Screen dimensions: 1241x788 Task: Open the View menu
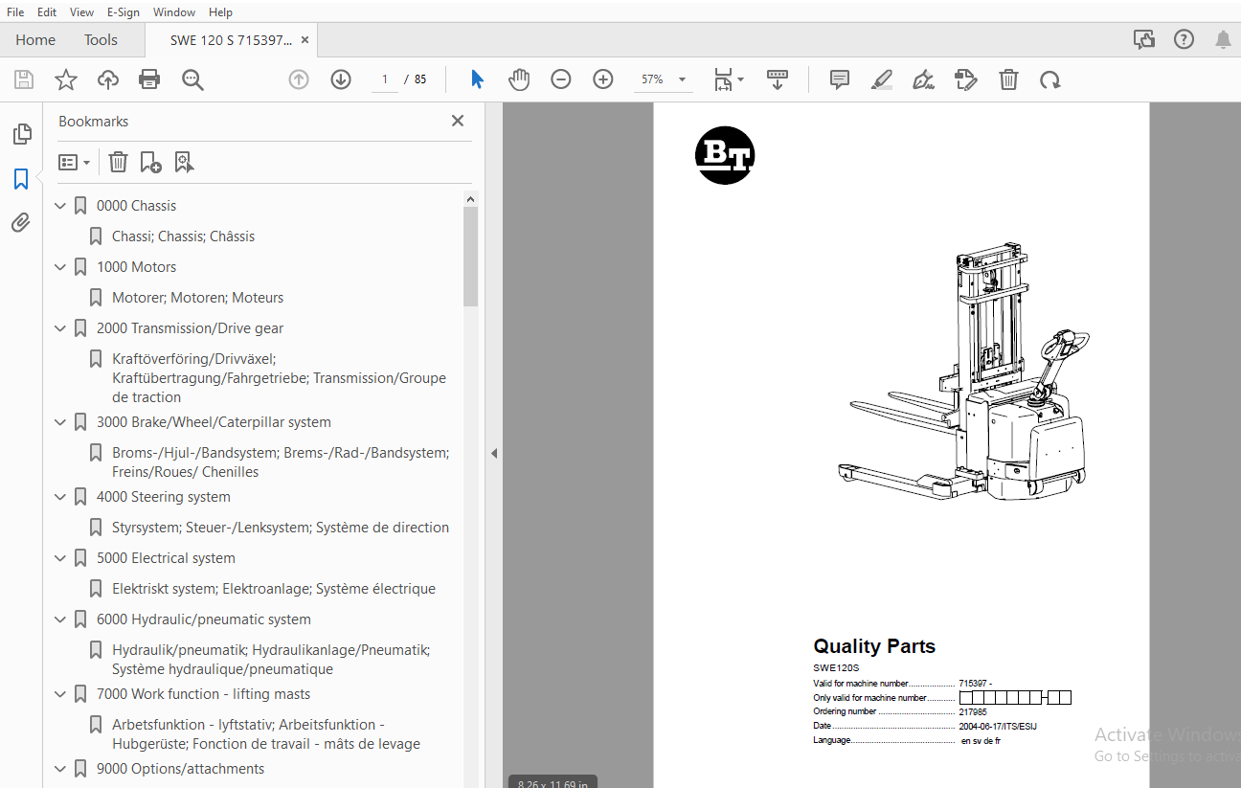[x=82, y=11]
